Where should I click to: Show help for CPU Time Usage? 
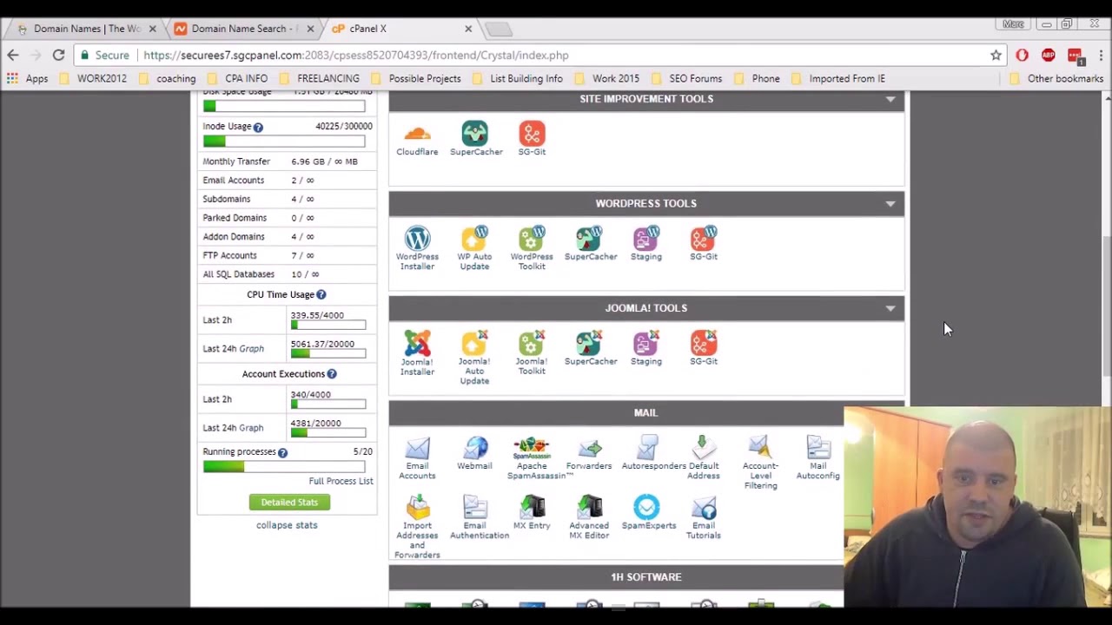tap(321, 295)
